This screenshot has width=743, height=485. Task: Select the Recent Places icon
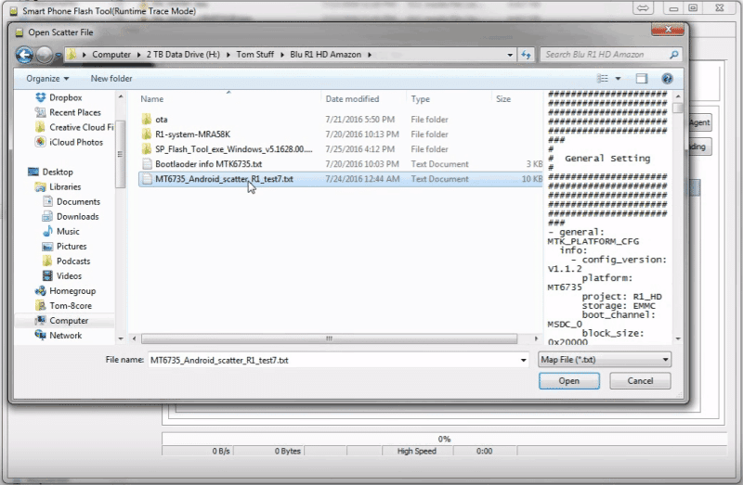point(41,112)
